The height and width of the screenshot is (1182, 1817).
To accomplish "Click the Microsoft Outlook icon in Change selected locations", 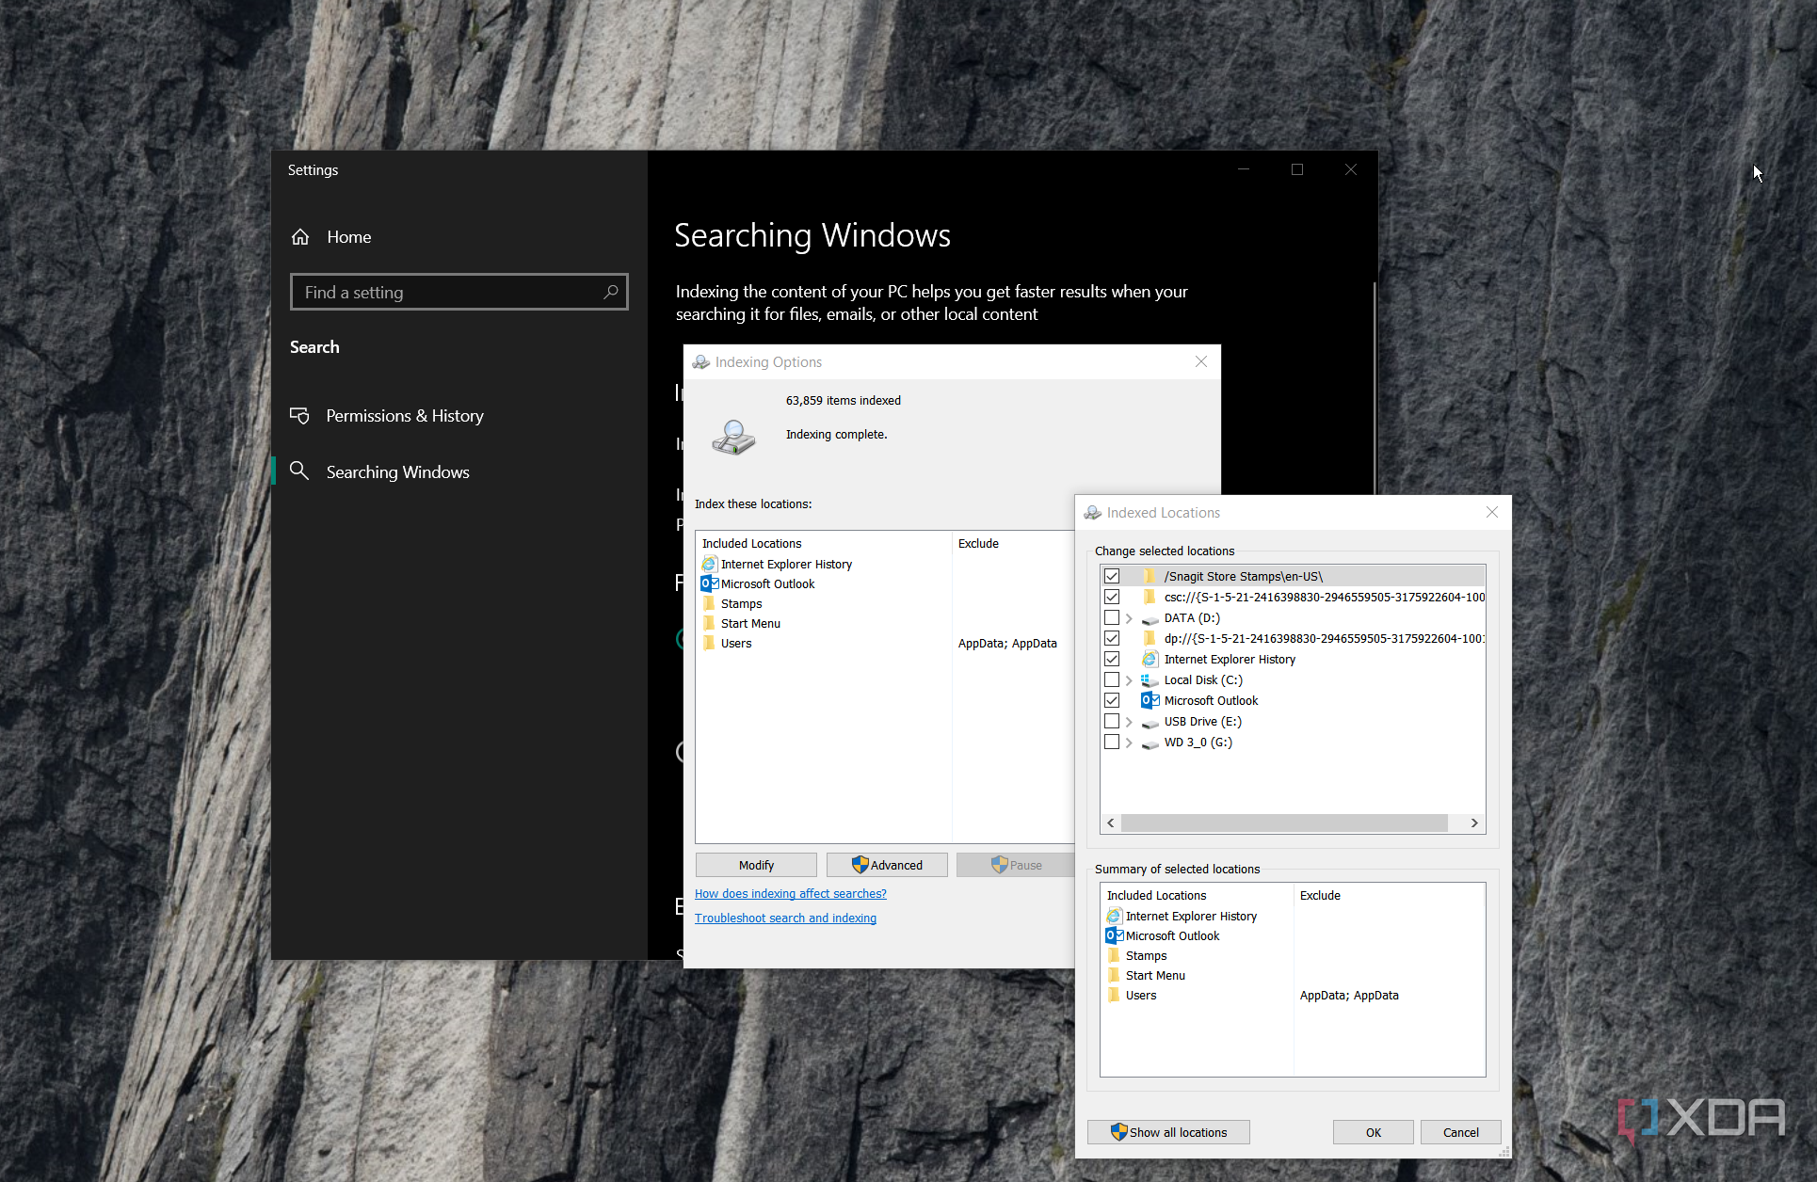I will click(1150, 700).
